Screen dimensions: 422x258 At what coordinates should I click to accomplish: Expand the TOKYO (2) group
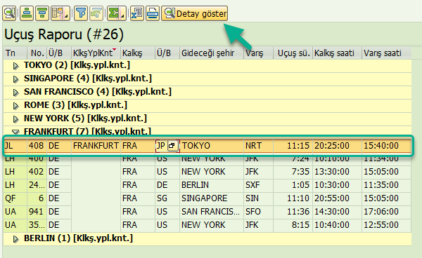click(16, 66)
